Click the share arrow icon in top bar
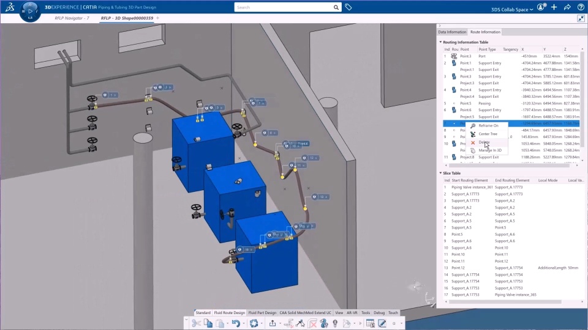The image size is (588, 330). click(x=567, y=7)
